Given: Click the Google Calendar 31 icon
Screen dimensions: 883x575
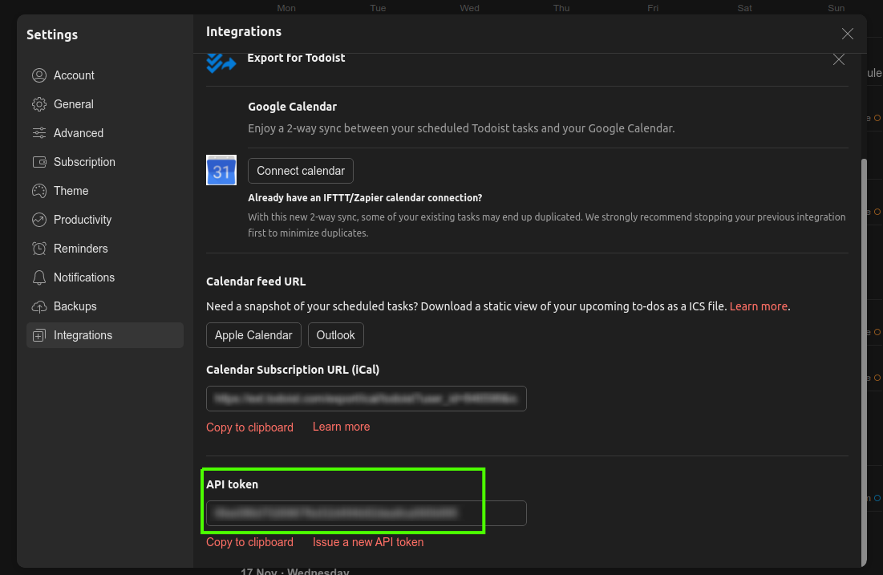Looking at the screenshot, I should pos(221,170).
